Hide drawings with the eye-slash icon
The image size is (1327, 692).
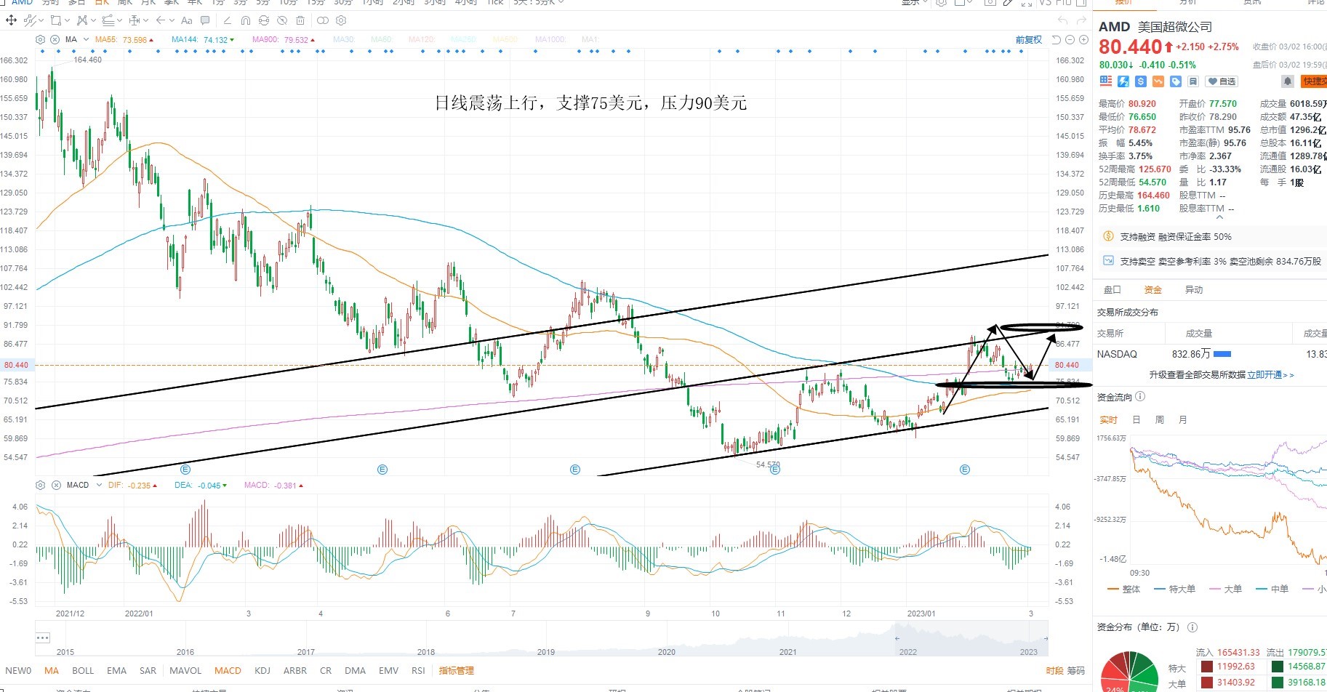(x=282, y=20)
